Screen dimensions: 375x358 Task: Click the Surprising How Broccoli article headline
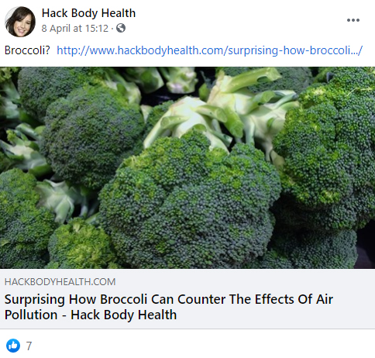point(169,307)
